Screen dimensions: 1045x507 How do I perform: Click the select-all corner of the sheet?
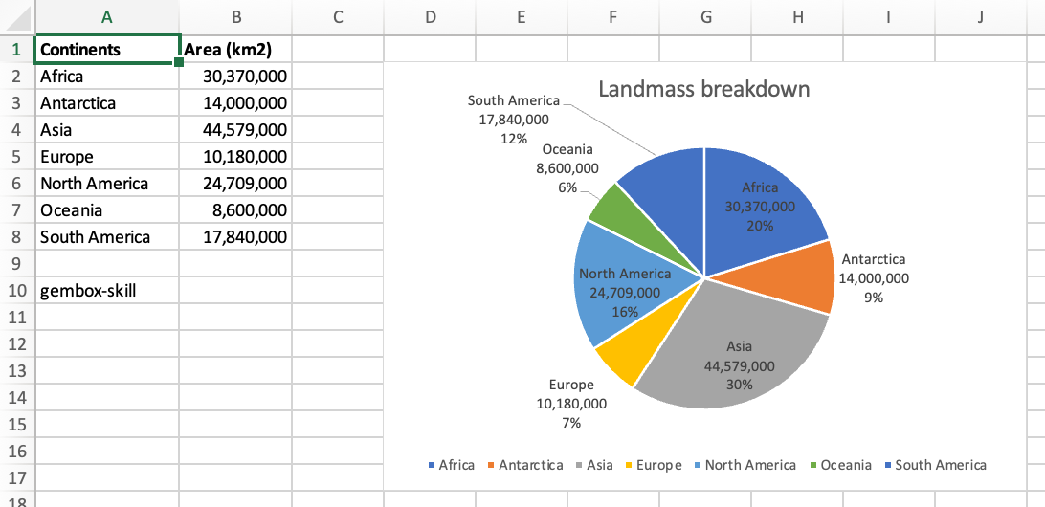point(16,16)
